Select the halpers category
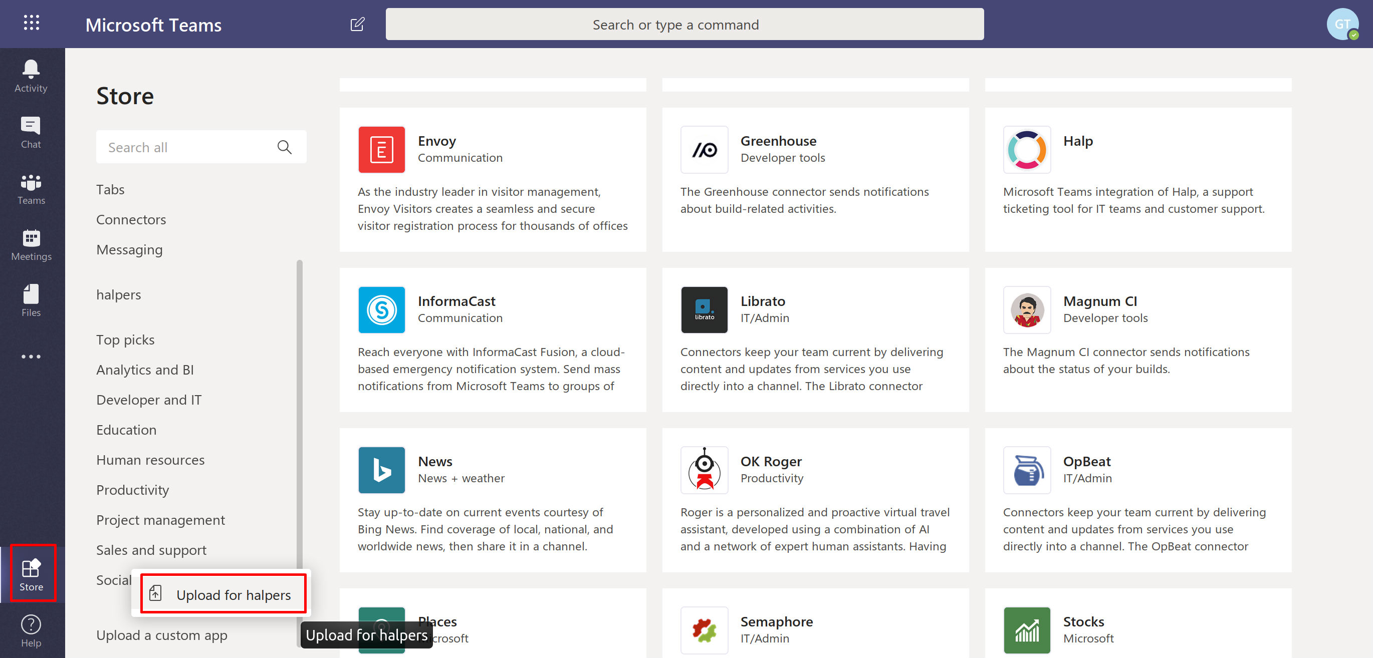The height and width of the screenshot is (658, 1373). [x=118, y=294]
